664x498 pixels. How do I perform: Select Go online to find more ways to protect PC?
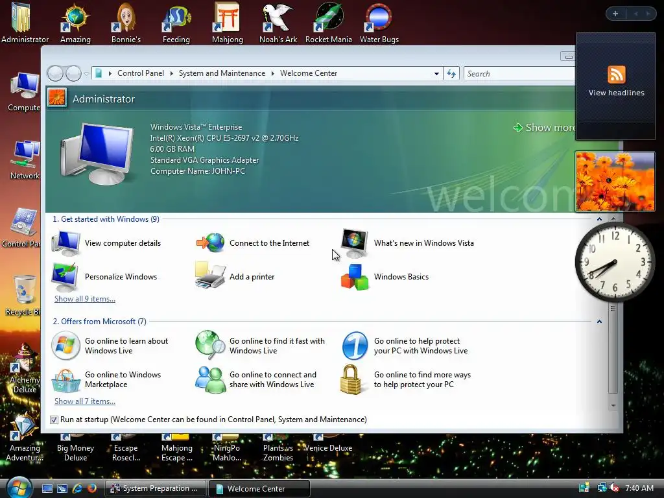tap(406, 379)
